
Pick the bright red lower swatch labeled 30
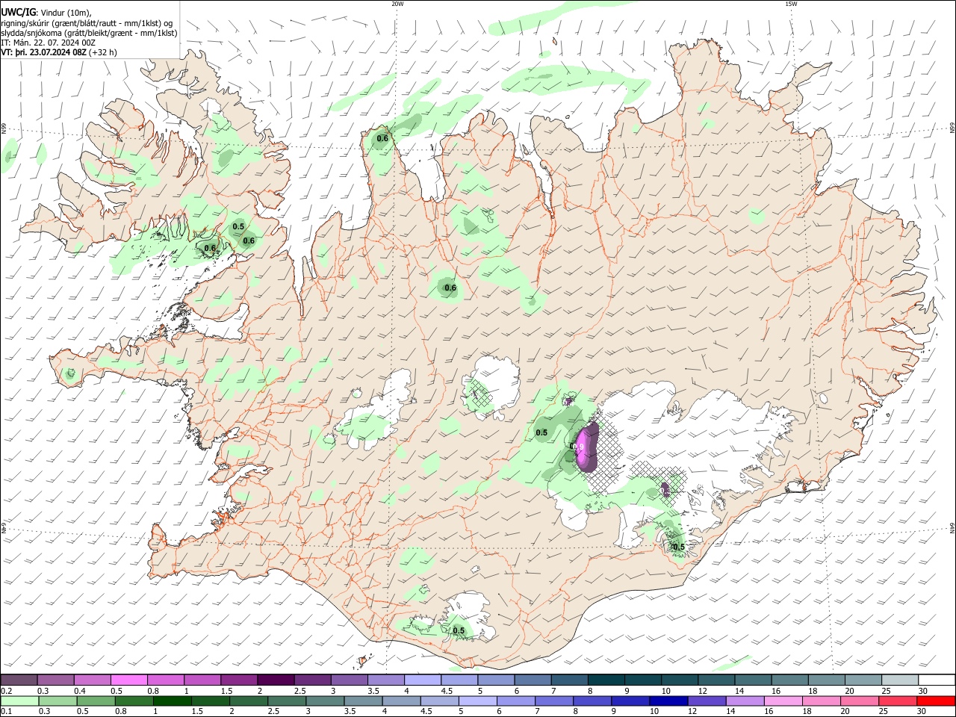(x=935, y=701)
